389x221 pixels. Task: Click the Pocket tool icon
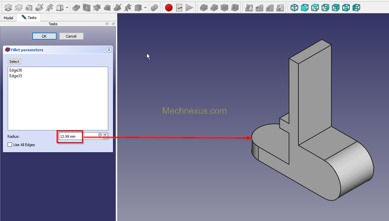coord(76,7)
